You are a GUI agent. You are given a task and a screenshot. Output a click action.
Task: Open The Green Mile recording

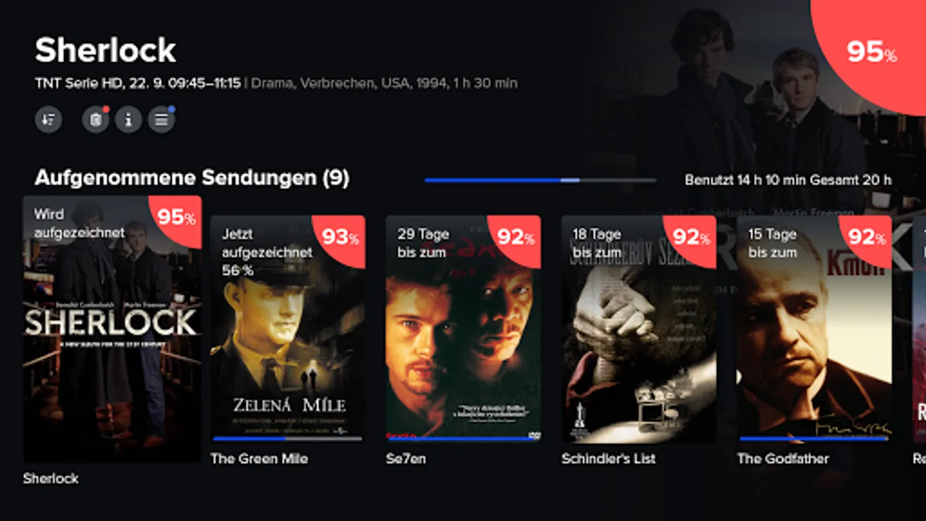(x=288, y=329)
